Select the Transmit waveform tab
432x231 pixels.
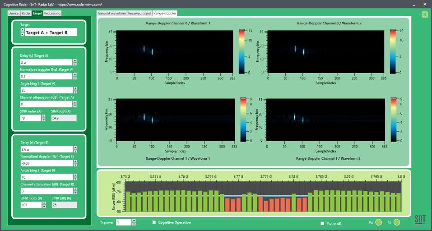click(112, 13)
